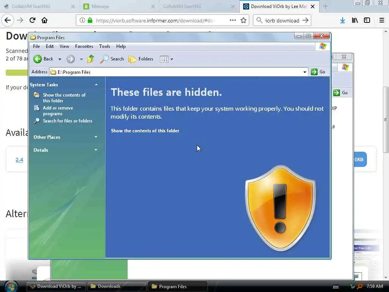Bookmark this page with star icon
The width and height of the screenshot is (389, 292).
pyautogui.click(x=244, y=21)
